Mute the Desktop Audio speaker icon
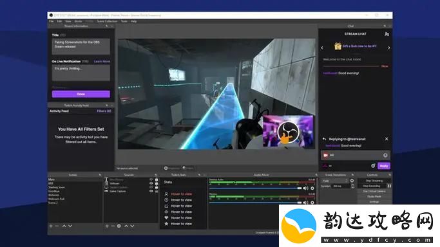The image size is (440, 247). click(305, 188)
